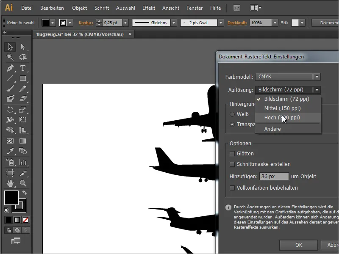
Task: Enable Volltonfarben beibehalten checkbox
Action: coord(232,188)
